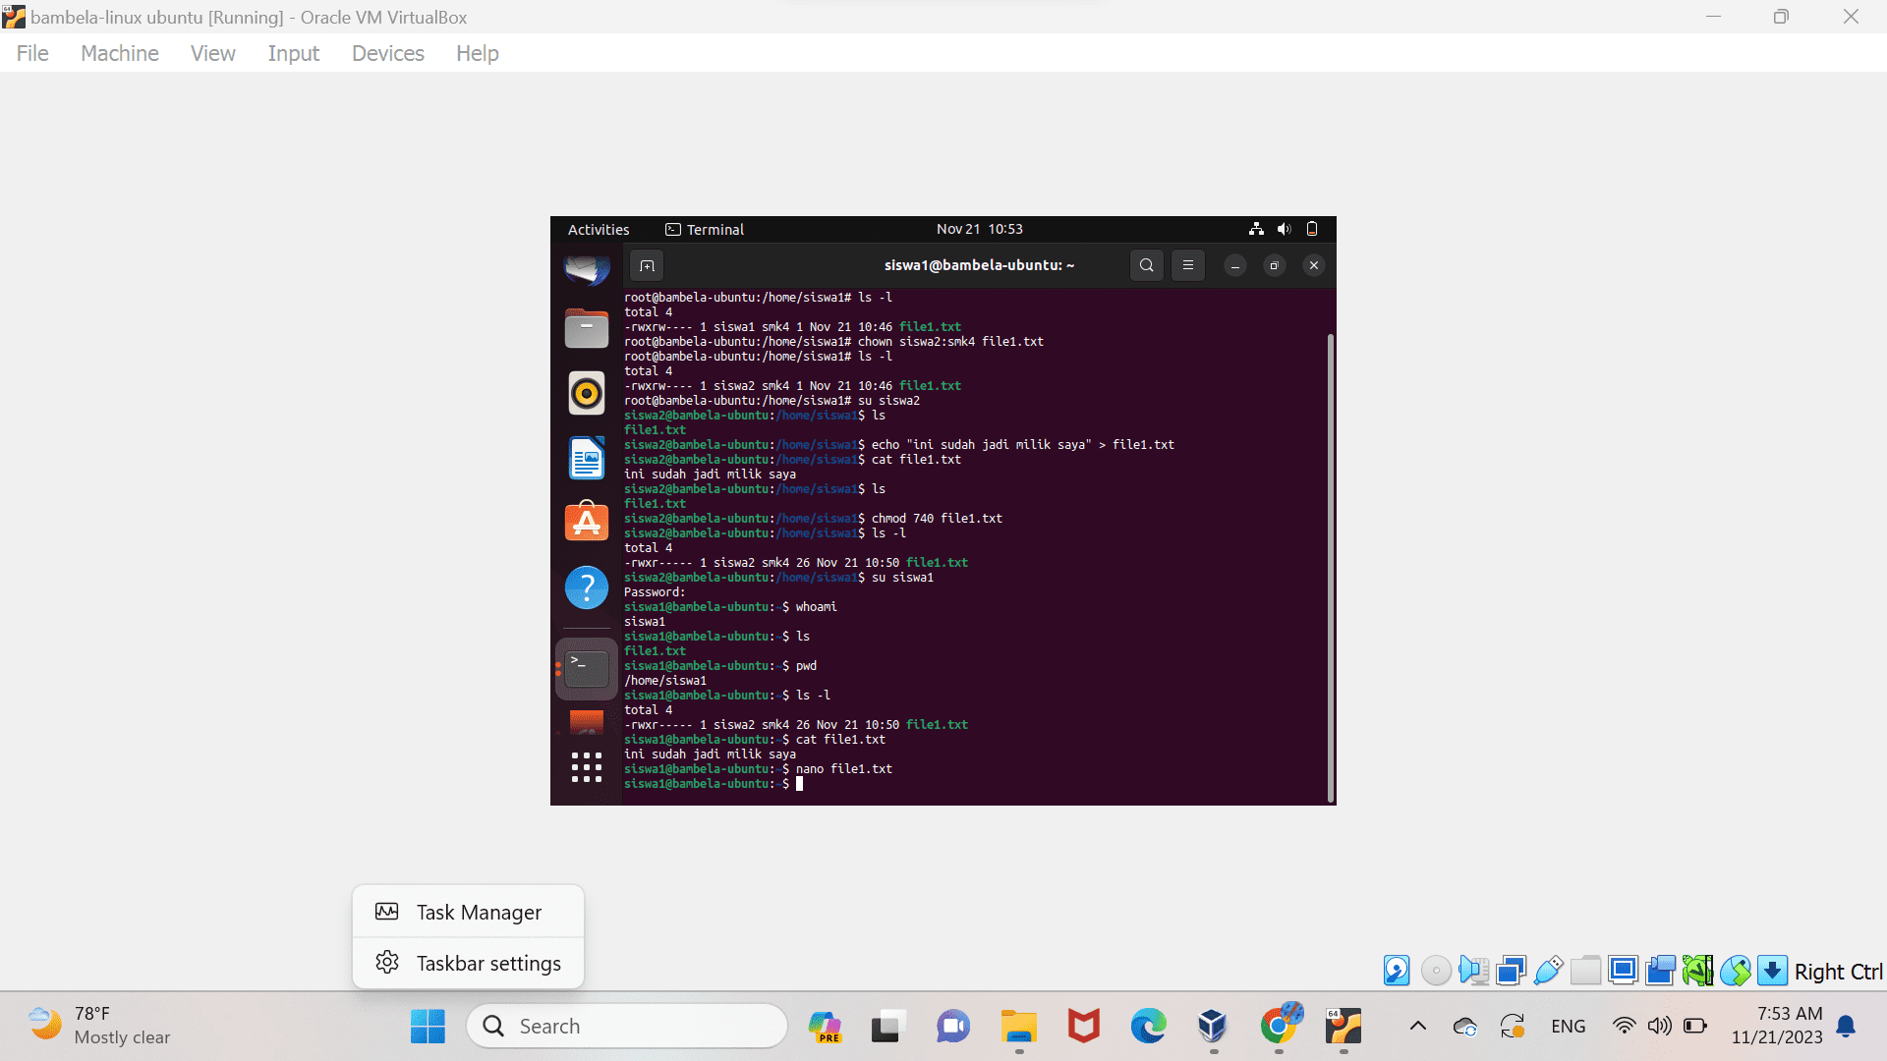This screenshot has width=1887, height=1061.
Task: Open Google Chrome from the taskbar
Action: click(1280, 1025)
